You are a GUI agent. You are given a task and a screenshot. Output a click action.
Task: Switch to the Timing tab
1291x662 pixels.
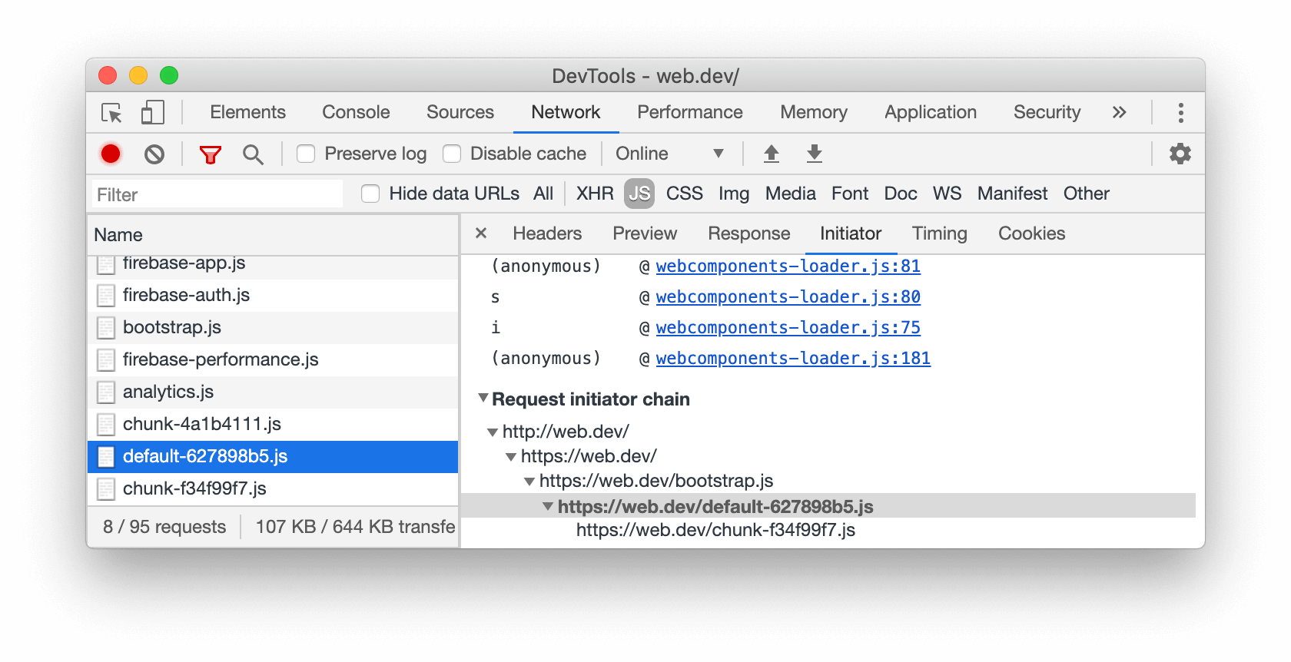coord(939,233)
